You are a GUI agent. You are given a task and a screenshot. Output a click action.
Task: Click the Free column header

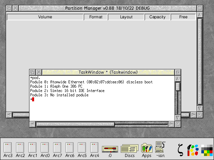tap(183, 17)
